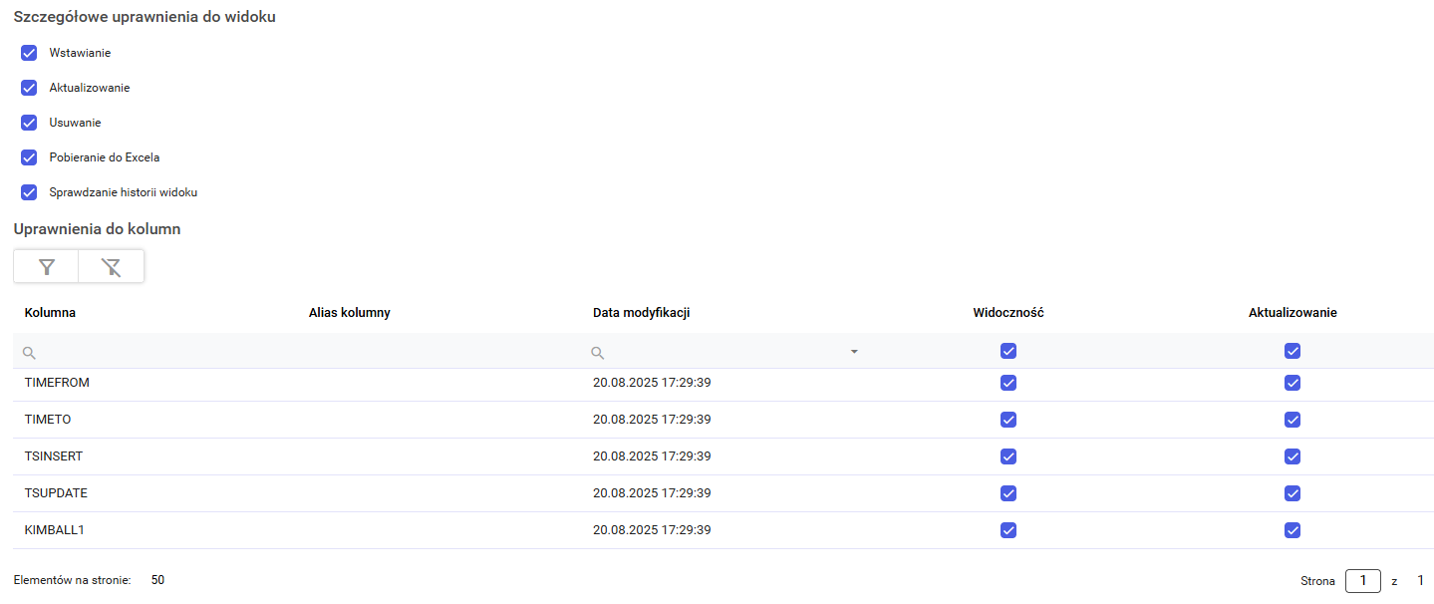Click search icon in Data modyfikacji filter
The height and width of the screenshot is (604, 1434).
pos(598,352)
